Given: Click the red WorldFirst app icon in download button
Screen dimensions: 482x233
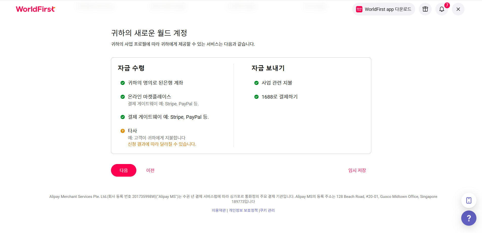Looking at the screenshot, I should [359, 9].
